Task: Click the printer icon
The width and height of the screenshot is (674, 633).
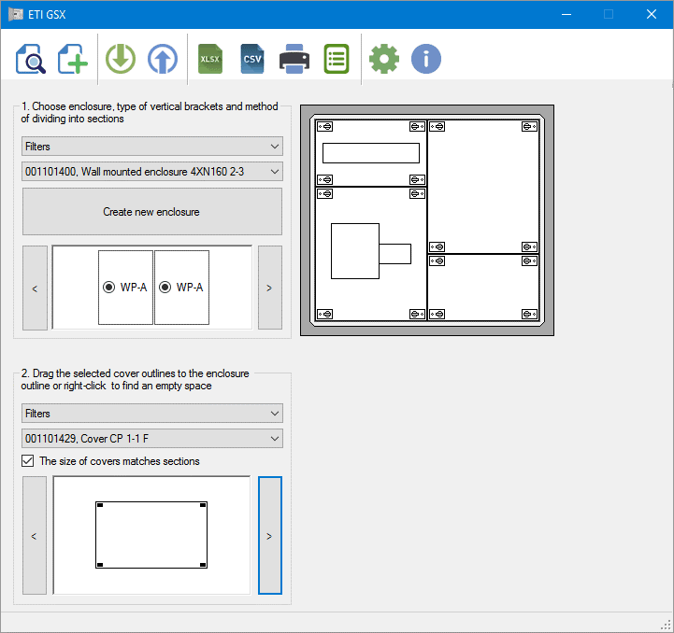Action: coord(294,59)
